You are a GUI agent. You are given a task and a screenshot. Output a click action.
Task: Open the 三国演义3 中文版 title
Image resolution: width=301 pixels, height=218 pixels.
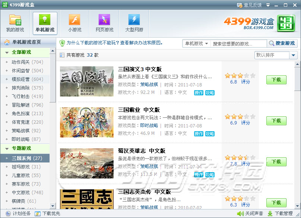[x=140, y=69]
